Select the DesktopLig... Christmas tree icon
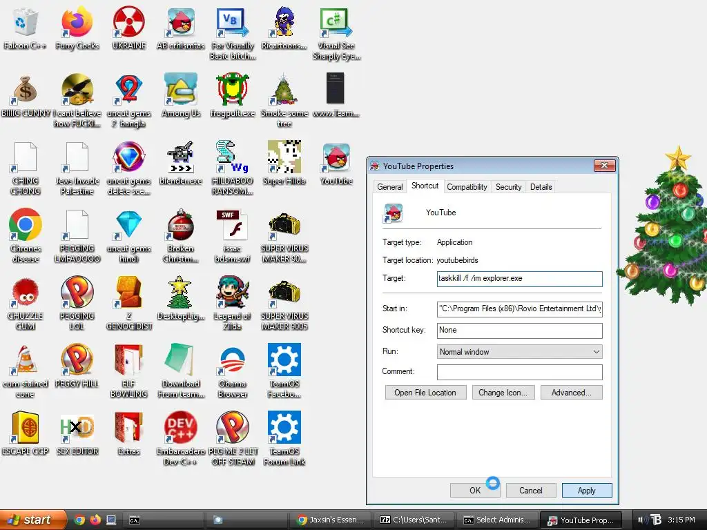Screen dimensions: 707x530 tap(180, 292)
